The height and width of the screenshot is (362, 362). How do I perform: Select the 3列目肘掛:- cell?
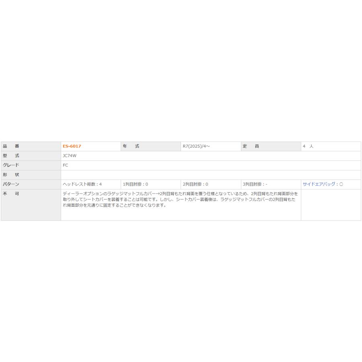pyautogui.click(x=255, y=184)
